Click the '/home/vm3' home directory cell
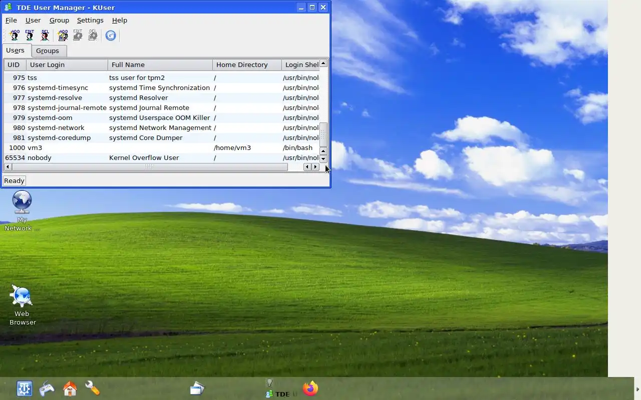641x400 pixels. point(232,148)
